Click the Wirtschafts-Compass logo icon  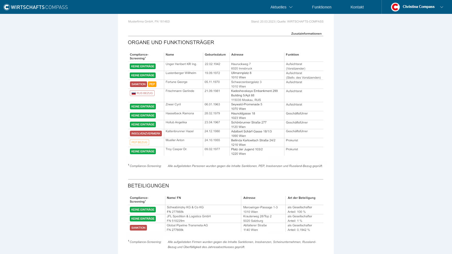pyautogui.click(x=7, y=7)
